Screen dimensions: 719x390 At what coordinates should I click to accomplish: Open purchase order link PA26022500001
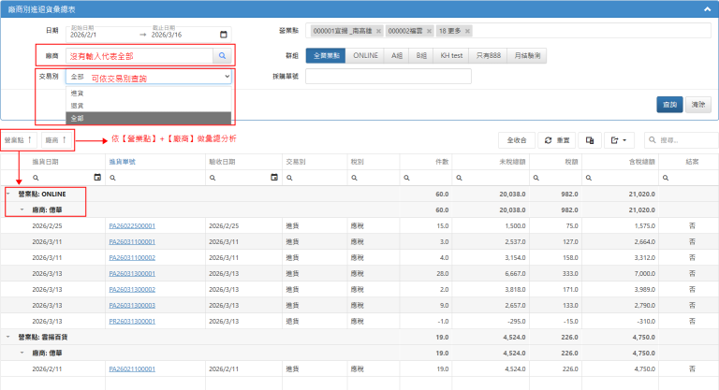(x=132, y=226)
